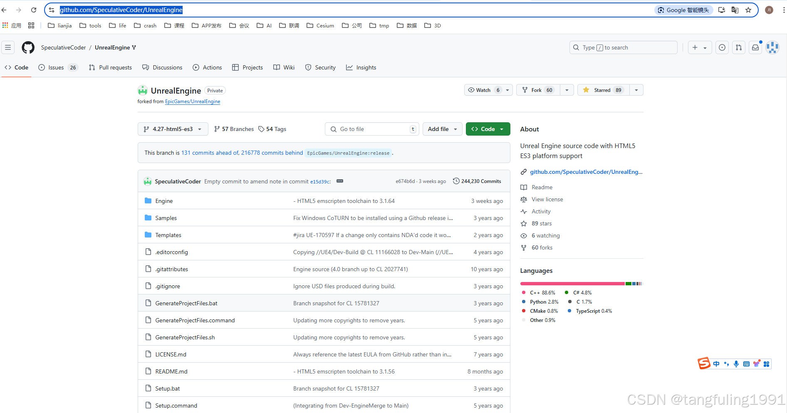Click the Python language color dot

coord(524,302)
